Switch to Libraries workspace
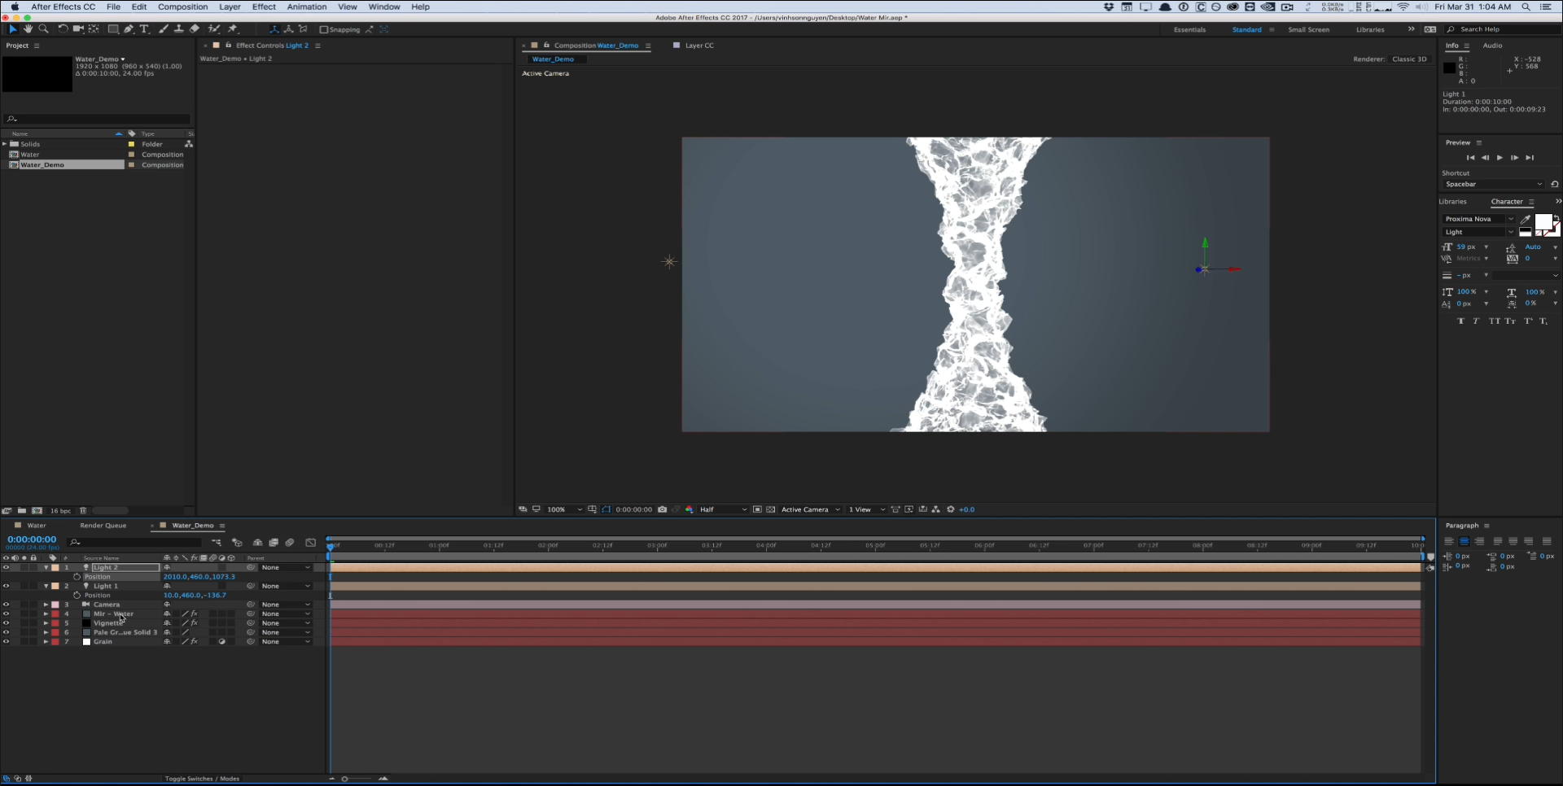Viewport: 1563px width, 786px height. [x=1370, y=29]
